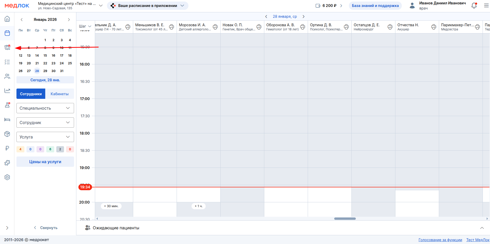Select January 15 in the calendar
Screen dimensions: 490x244
[45, 56]
